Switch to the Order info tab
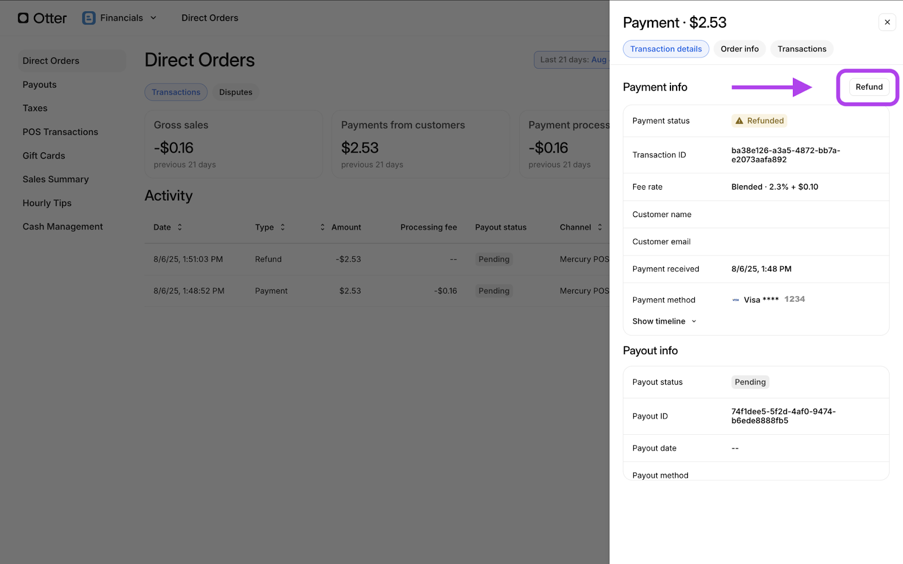This screenshot has height=564, width=903. point(739,49)
